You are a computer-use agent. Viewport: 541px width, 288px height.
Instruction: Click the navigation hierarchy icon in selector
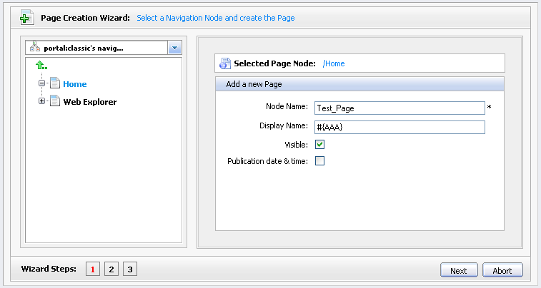click(x=35, y=47)
